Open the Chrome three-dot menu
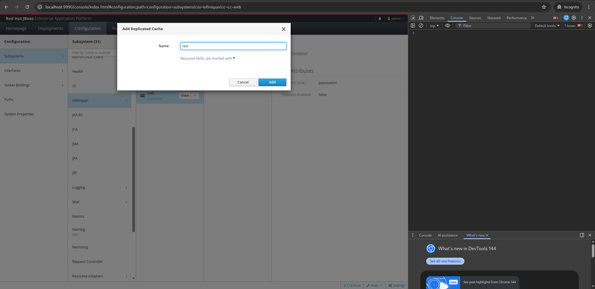Viewport: 595px width, 289px height. coord(589,7)
